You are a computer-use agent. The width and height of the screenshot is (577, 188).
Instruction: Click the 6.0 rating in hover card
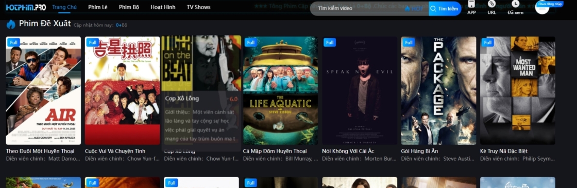(234, 99)
